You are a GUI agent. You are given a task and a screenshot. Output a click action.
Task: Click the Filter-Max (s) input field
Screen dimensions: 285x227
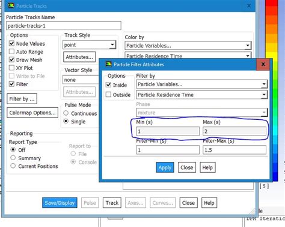234,150
